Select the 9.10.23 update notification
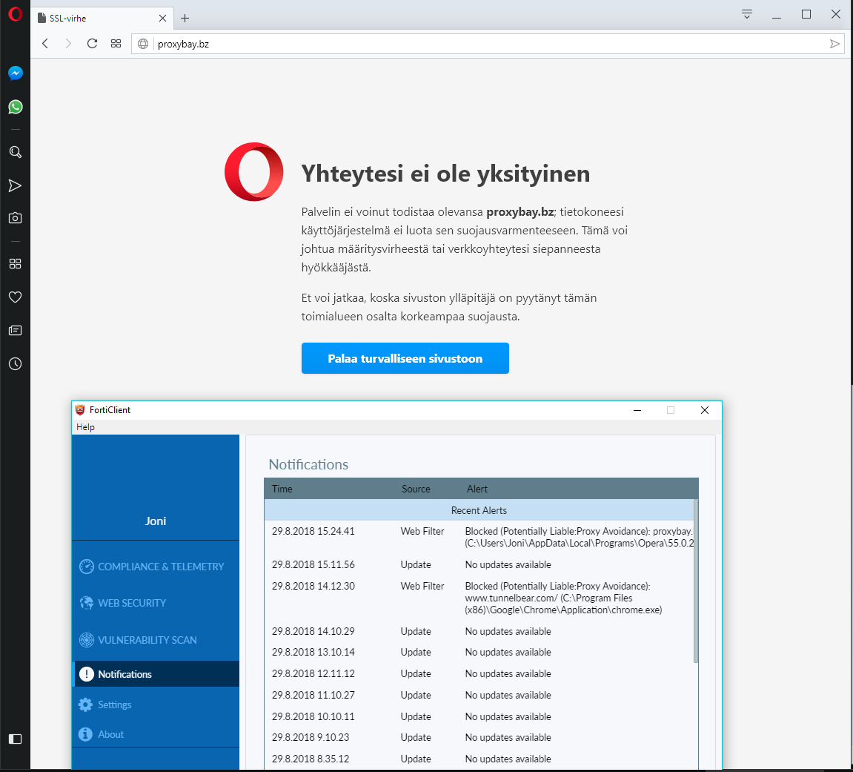 click(479, 737)
